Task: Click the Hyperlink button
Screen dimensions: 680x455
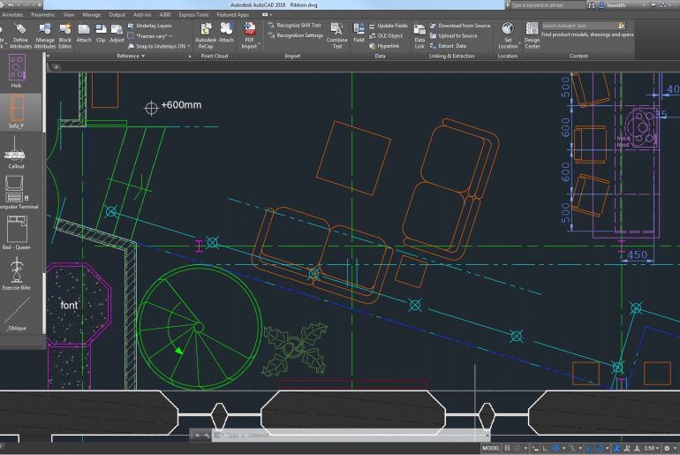Action: 389,46
